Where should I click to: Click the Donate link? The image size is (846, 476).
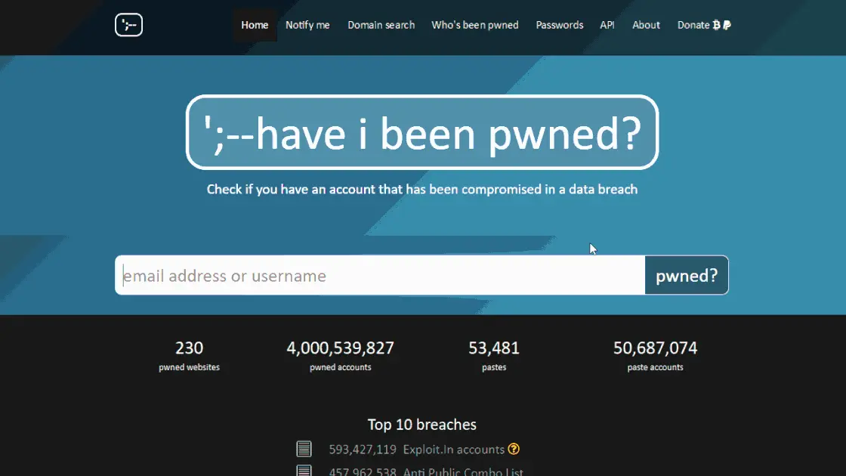click(693, 25)
